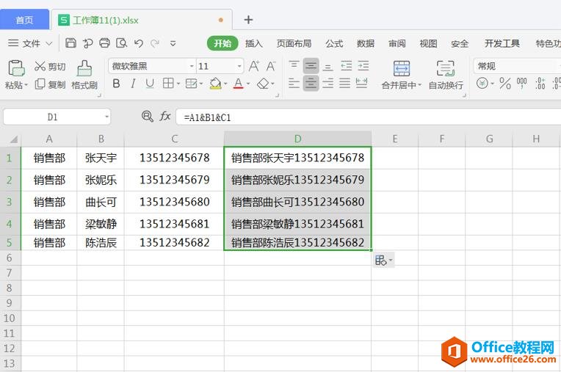Switch to the 审阅 tab

point(397,43)
